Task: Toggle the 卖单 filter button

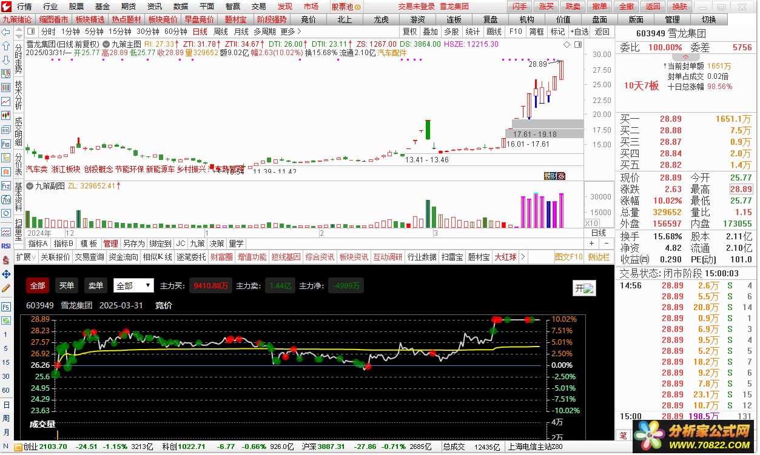Action: [x=96, y=285]
